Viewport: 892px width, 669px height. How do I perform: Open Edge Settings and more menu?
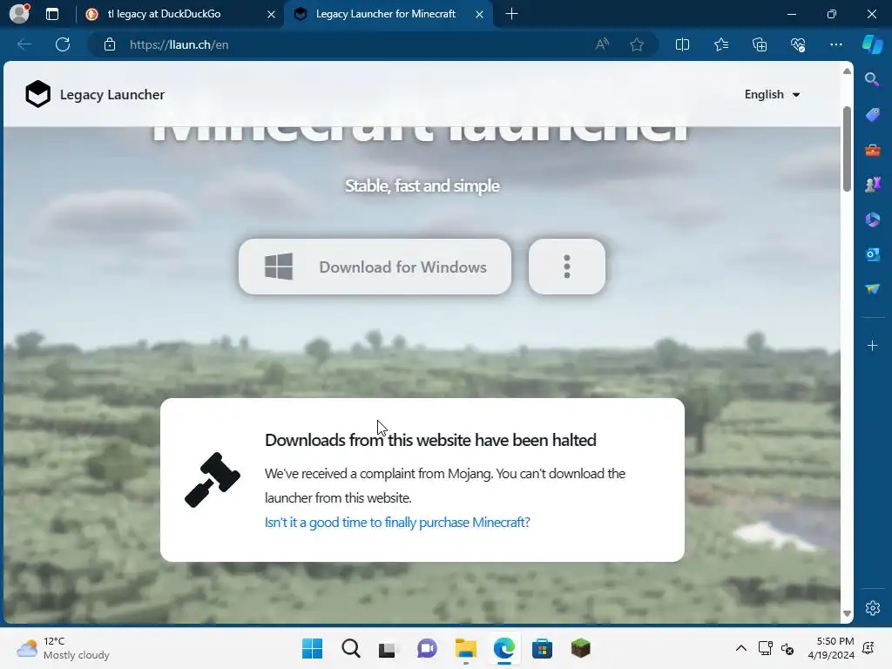tap(835, 44)
